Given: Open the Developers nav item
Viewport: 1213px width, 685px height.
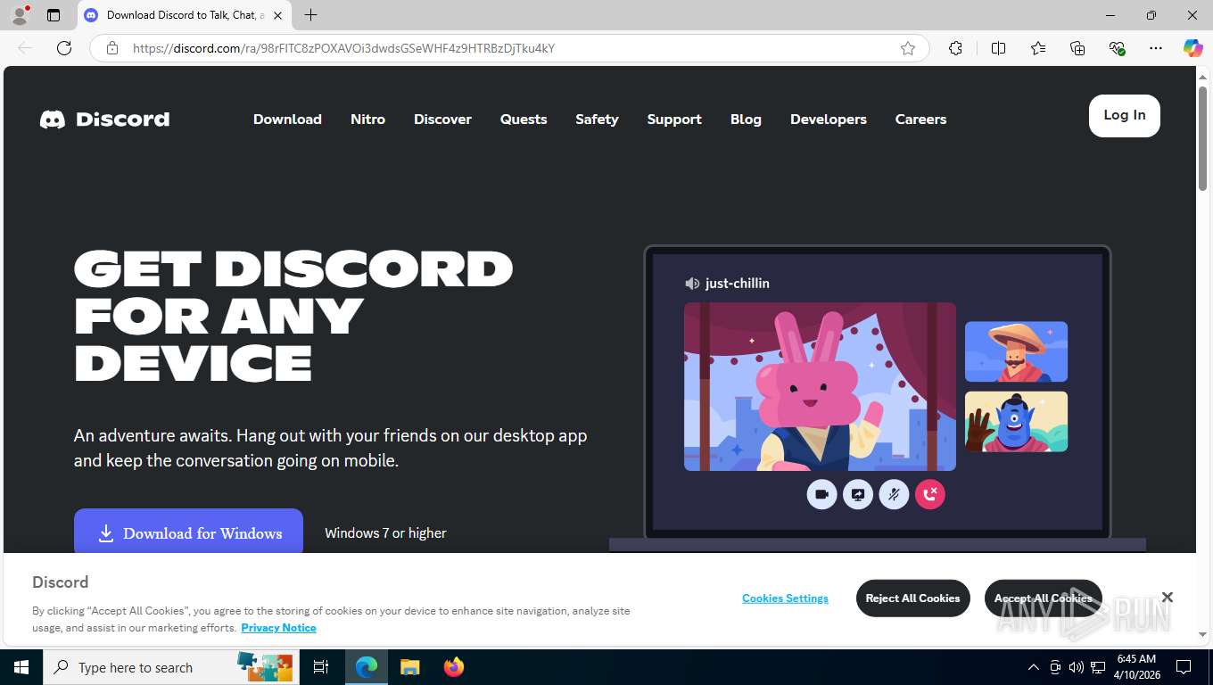Looking at the screenshot, I should click(829, 120).
